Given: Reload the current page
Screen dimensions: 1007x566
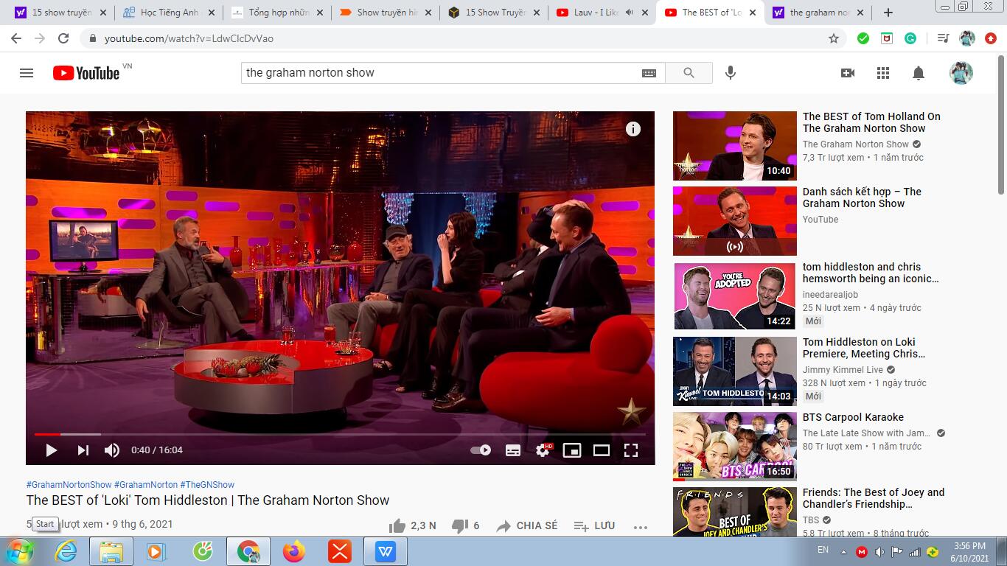Looking at the screenshot, I should pos(63,38).
